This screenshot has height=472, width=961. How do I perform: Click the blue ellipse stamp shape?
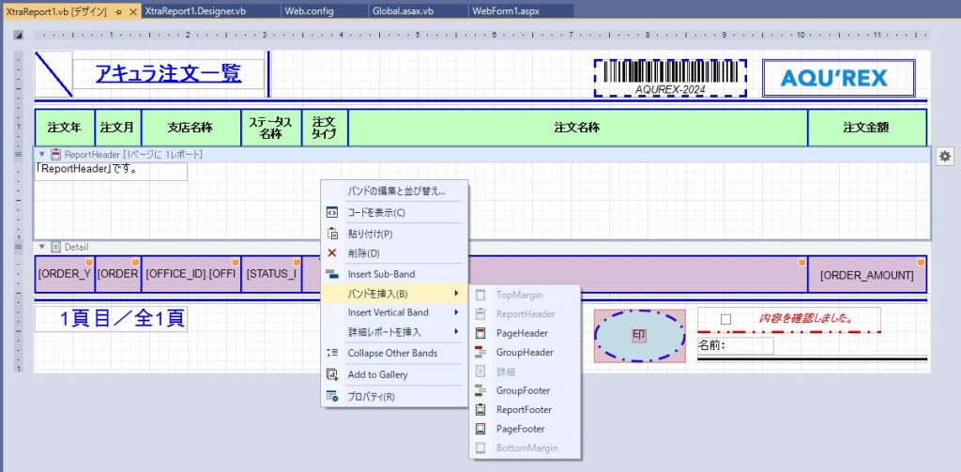(x=639, y=335)
